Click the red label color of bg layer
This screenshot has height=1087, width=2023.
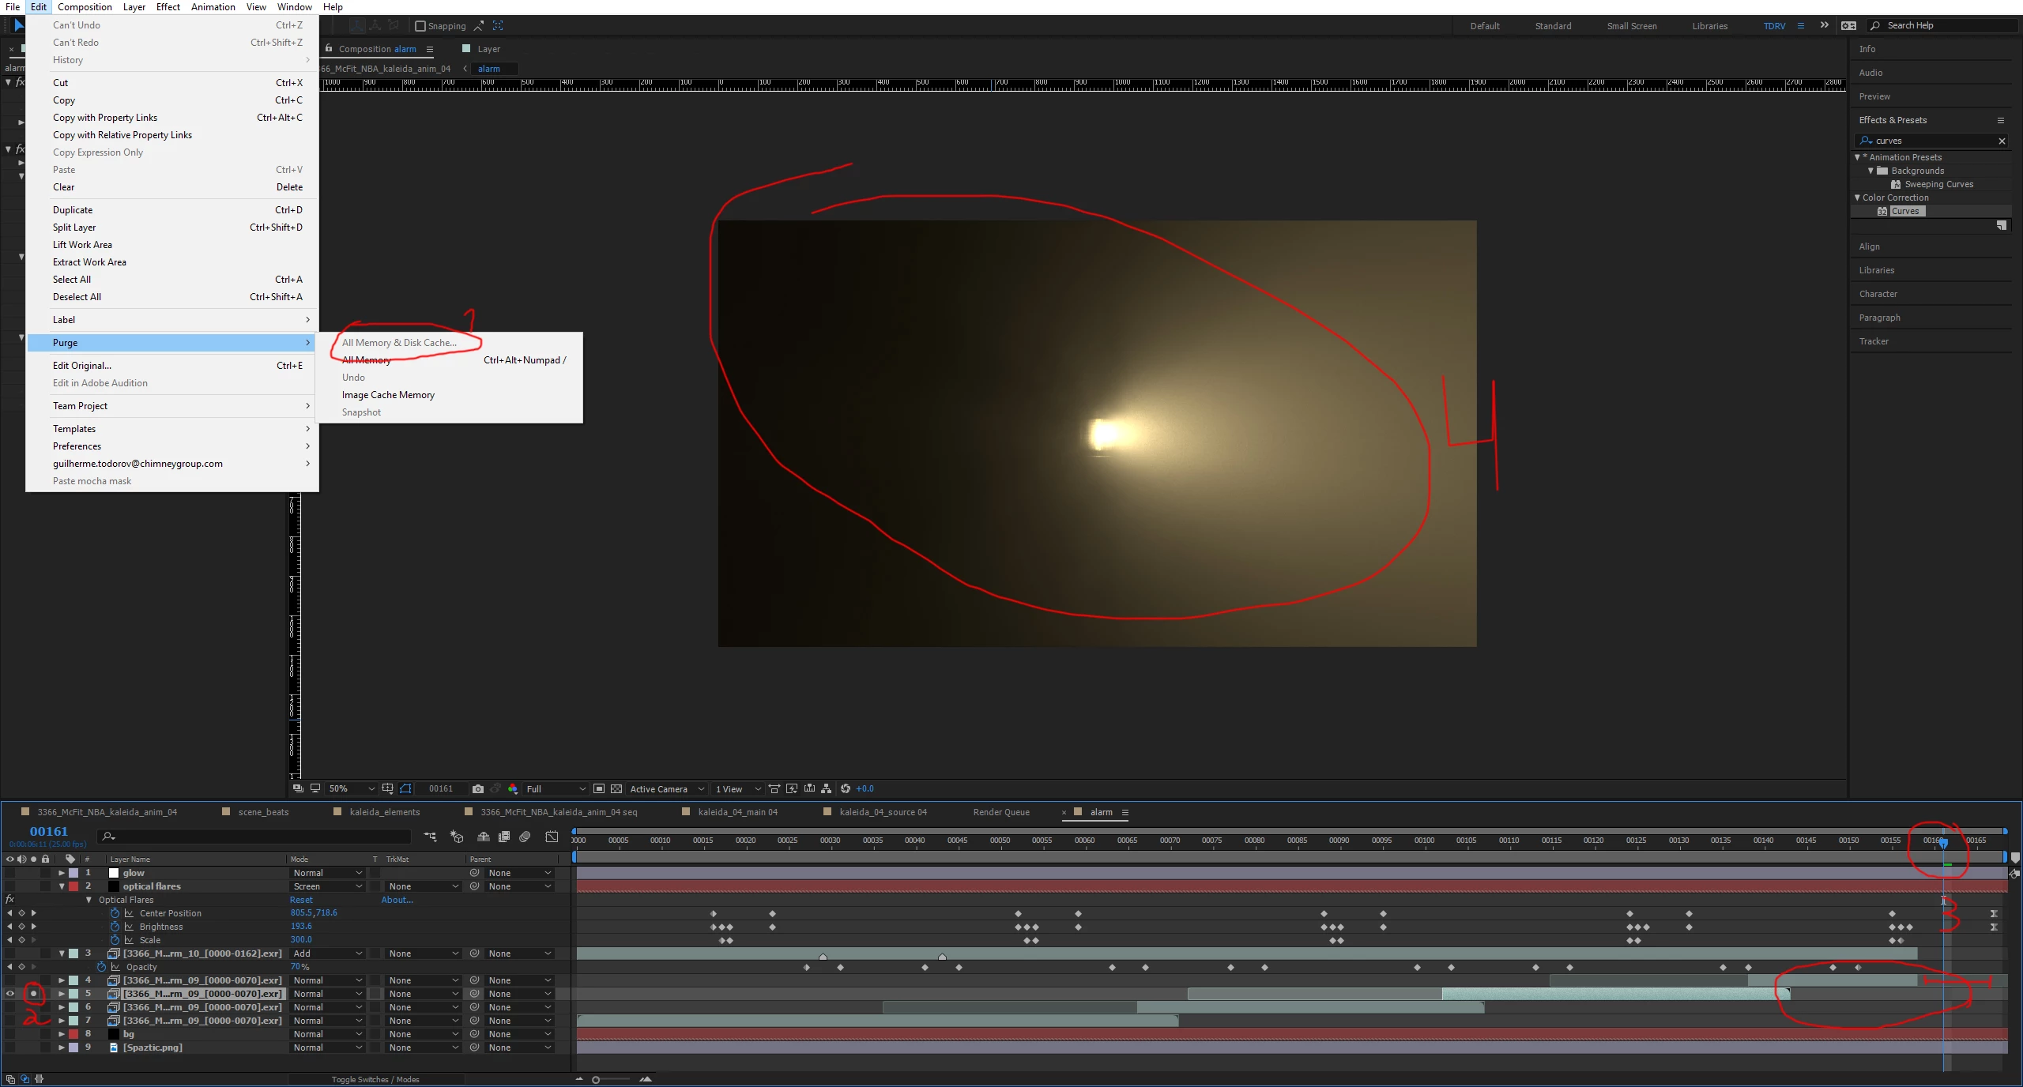tap(73, 1034)
